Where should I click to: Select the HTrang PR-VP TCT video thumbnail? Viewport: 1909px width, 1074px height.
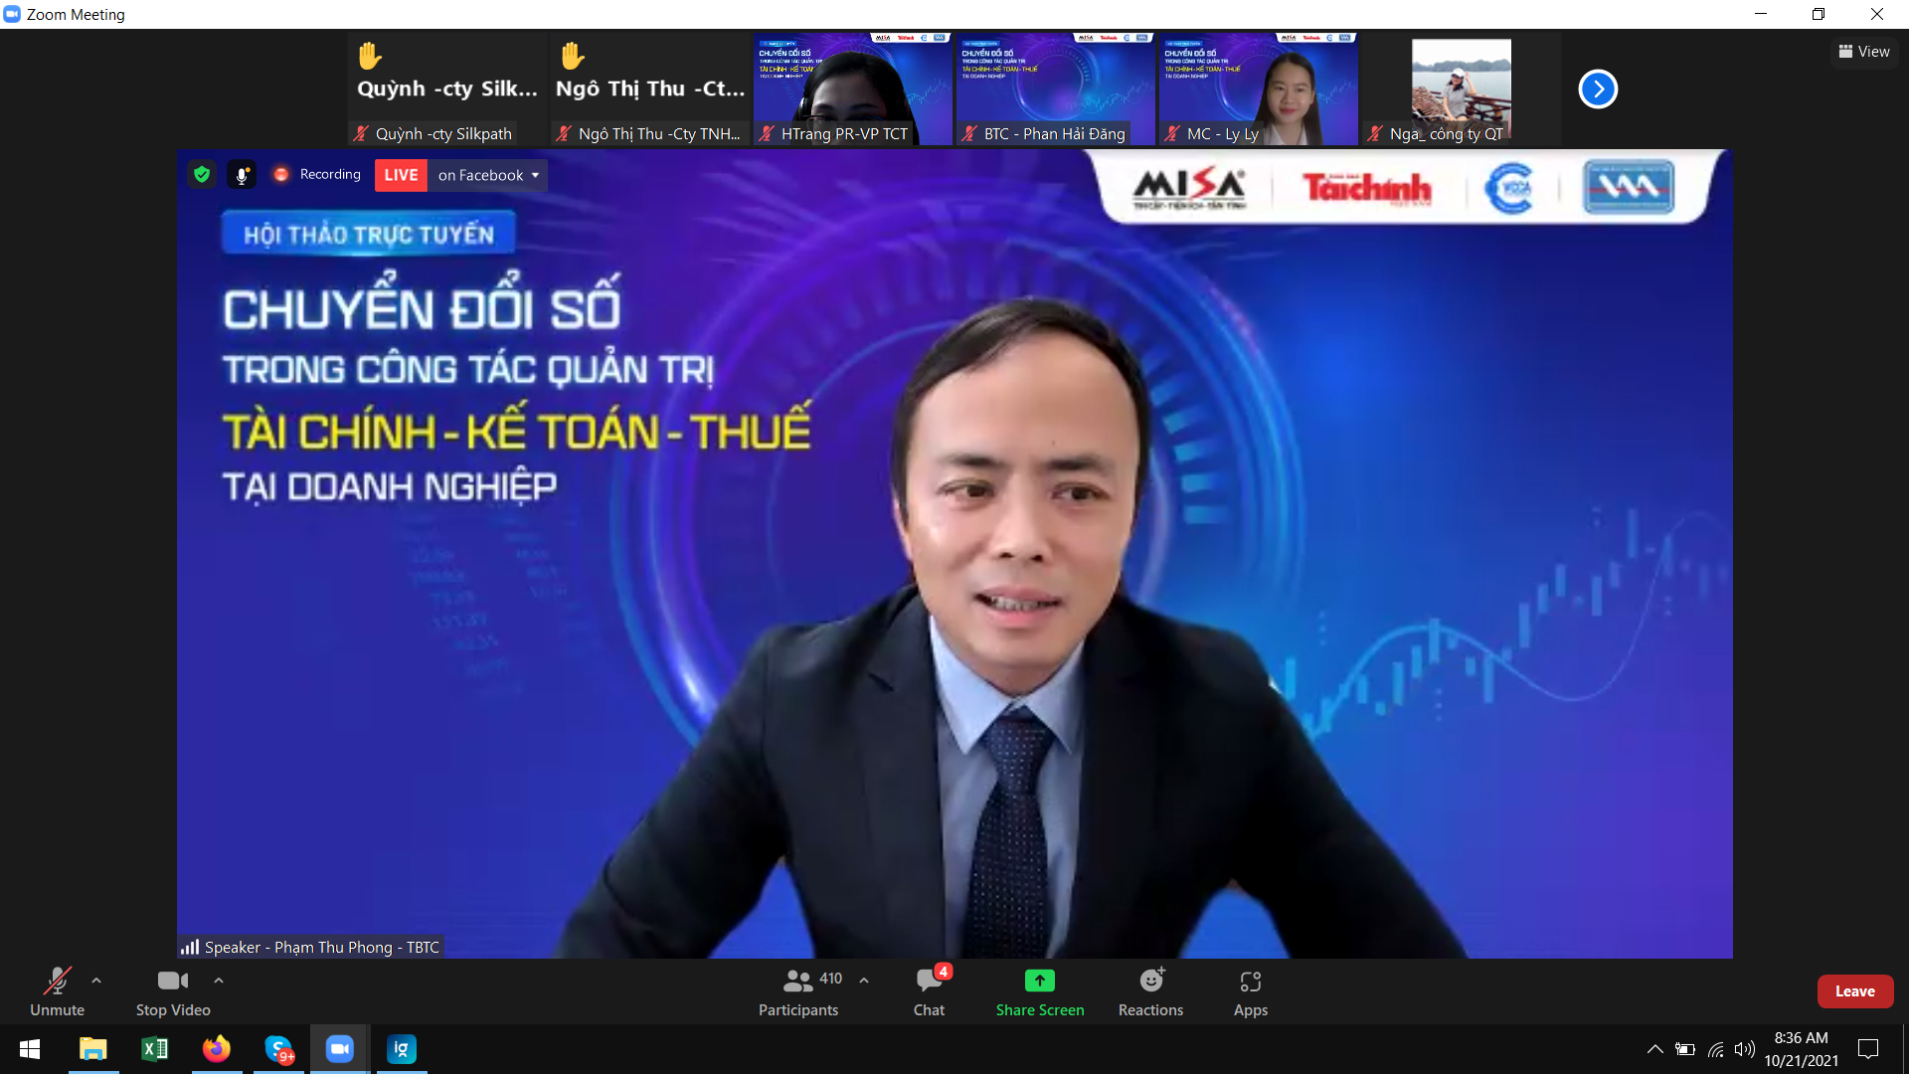point(852,89)
